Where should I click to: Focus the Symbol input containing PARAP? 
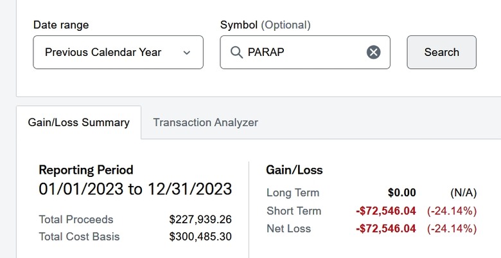[x=305, y=52]
